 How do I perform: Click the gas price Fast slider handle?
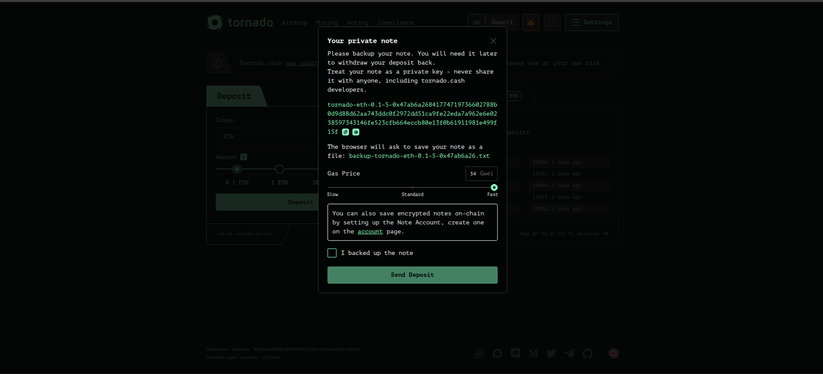point(494,187)
